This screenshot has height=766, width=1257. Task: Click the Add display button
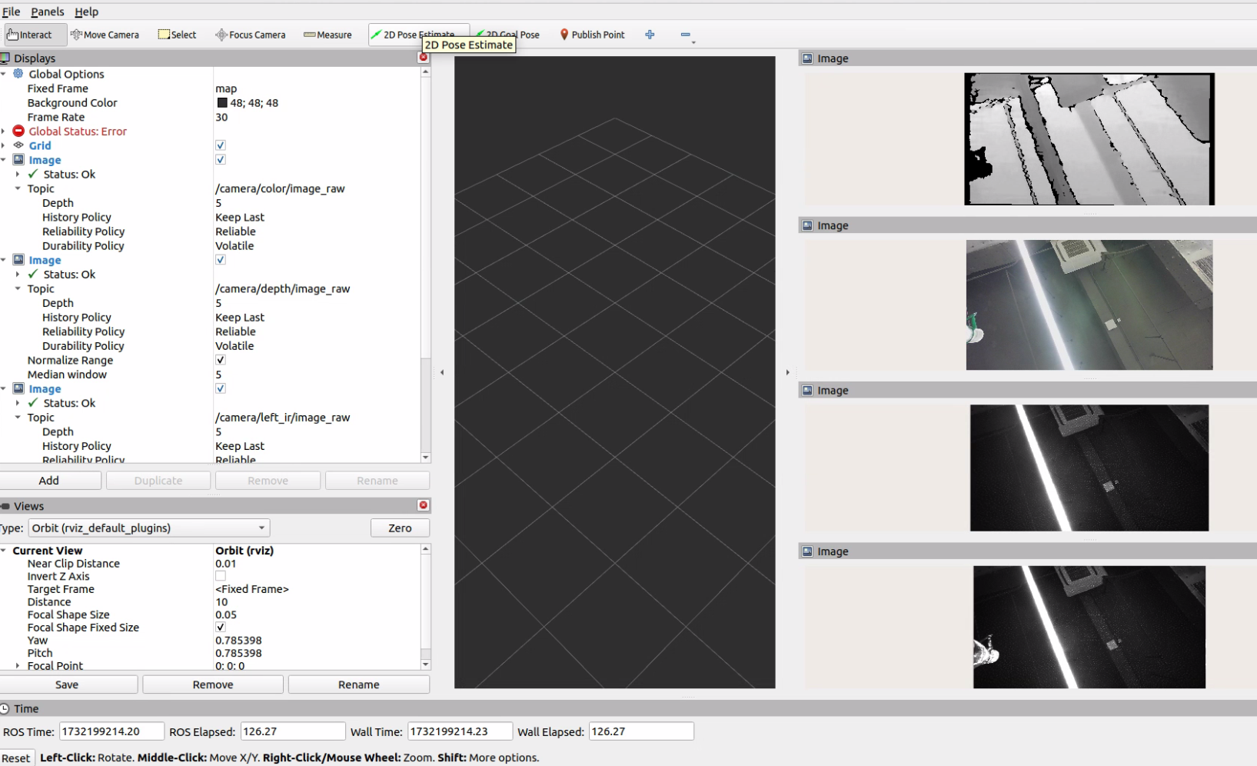(x=49, y=481)
